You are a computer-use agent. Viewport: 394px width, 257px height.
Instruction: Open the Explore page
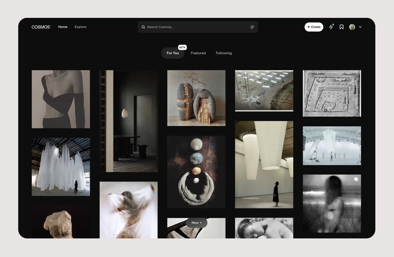pyautogui.click(x=81, y=27)
